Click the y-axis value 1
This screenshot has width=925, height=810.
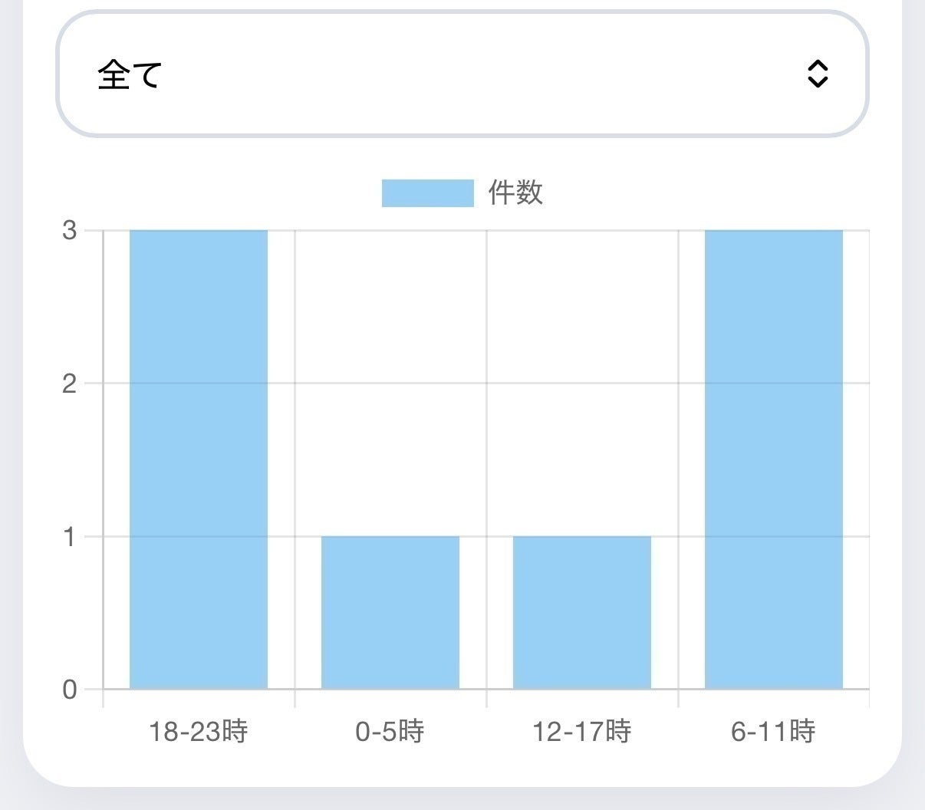click(71, 536)
